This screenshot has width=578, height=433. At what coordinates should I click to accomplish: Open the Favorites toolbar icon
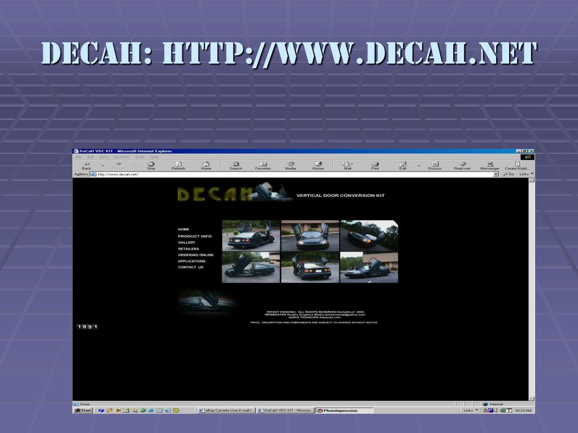coord(263,166)
